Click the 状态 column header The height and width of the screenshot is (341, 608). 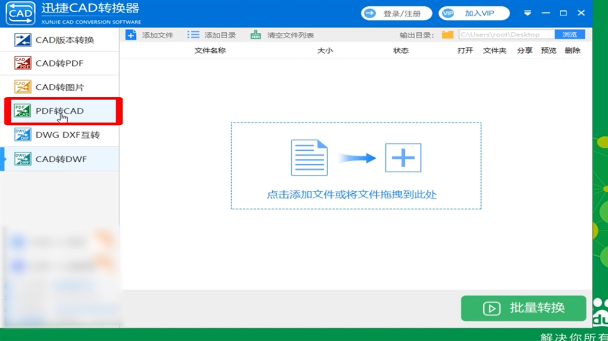pos(401,51)
